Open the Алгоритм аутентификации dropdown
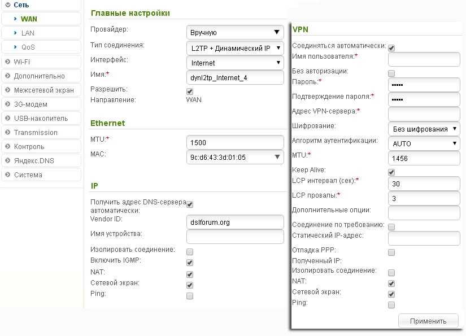The height and width of the screenshot is (336, 466). pyautogui.click(x=424, y=143)
